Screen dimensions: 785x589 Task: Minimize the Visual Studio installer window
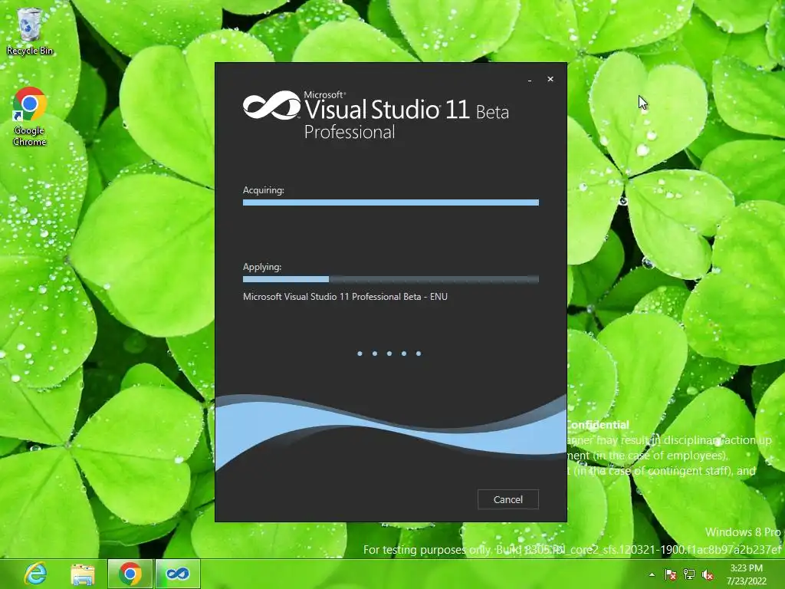[530, 79]
